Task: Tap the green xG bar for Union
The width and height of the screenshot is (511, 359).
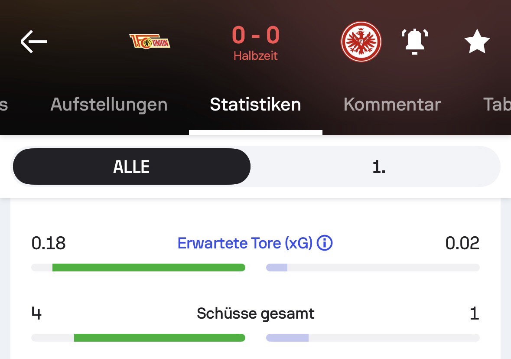Action: [x=149, y=268]
